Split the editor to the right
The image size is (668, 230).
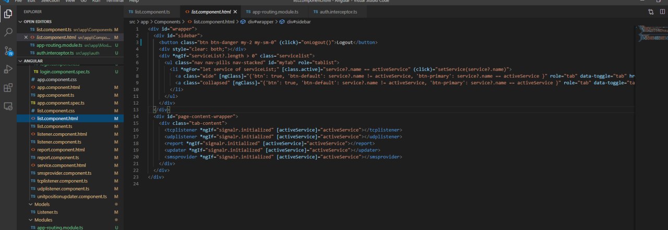662,11
